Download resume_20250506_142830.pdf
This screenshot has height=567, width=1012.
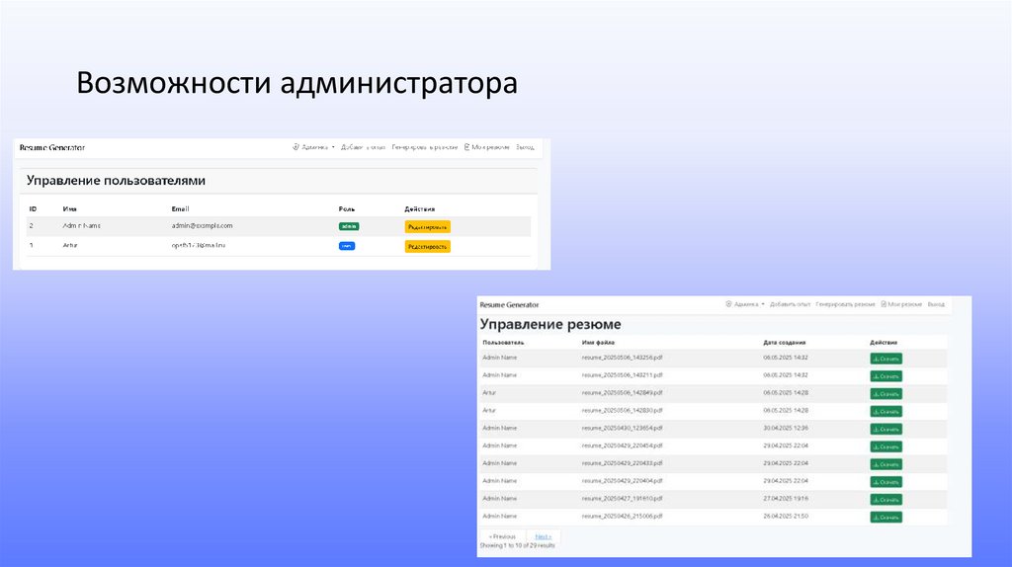(886, 412)
